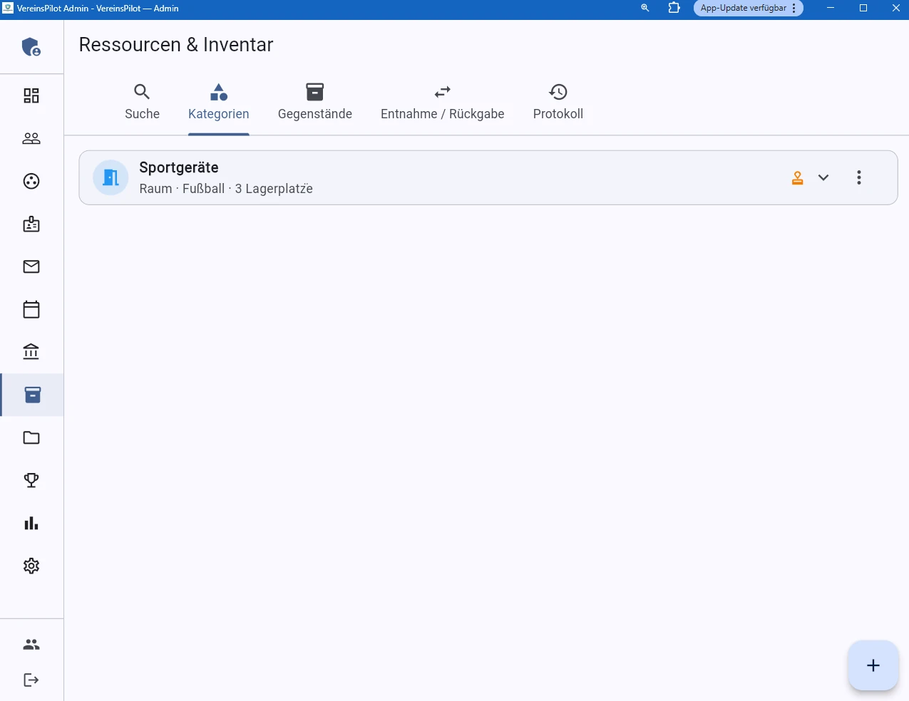Screen dimensions: 909x701
Task: Add a new category with the plus button
Action: [873, 665]
